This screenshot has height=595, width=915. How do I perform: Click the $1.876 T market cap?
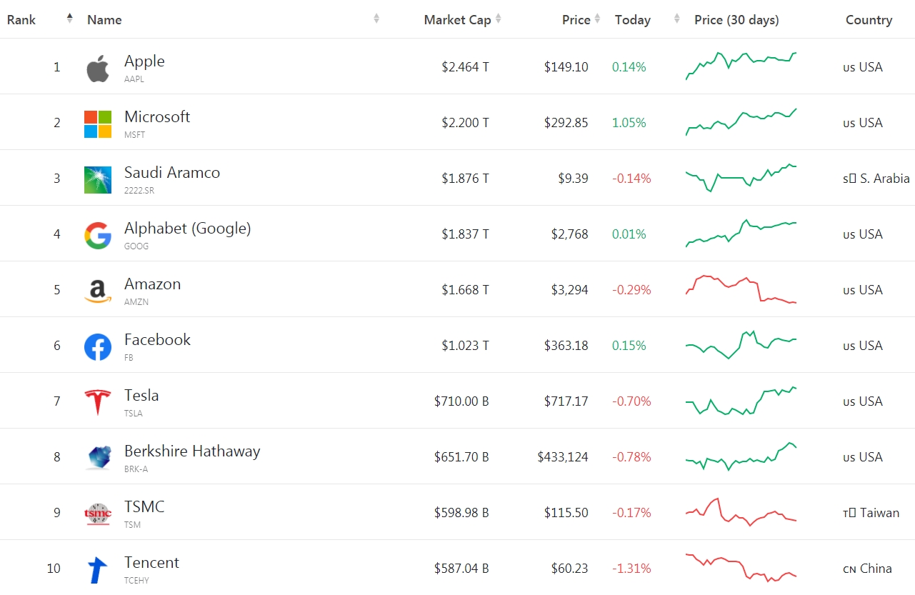pyautogui.click(x=465, y=179)
